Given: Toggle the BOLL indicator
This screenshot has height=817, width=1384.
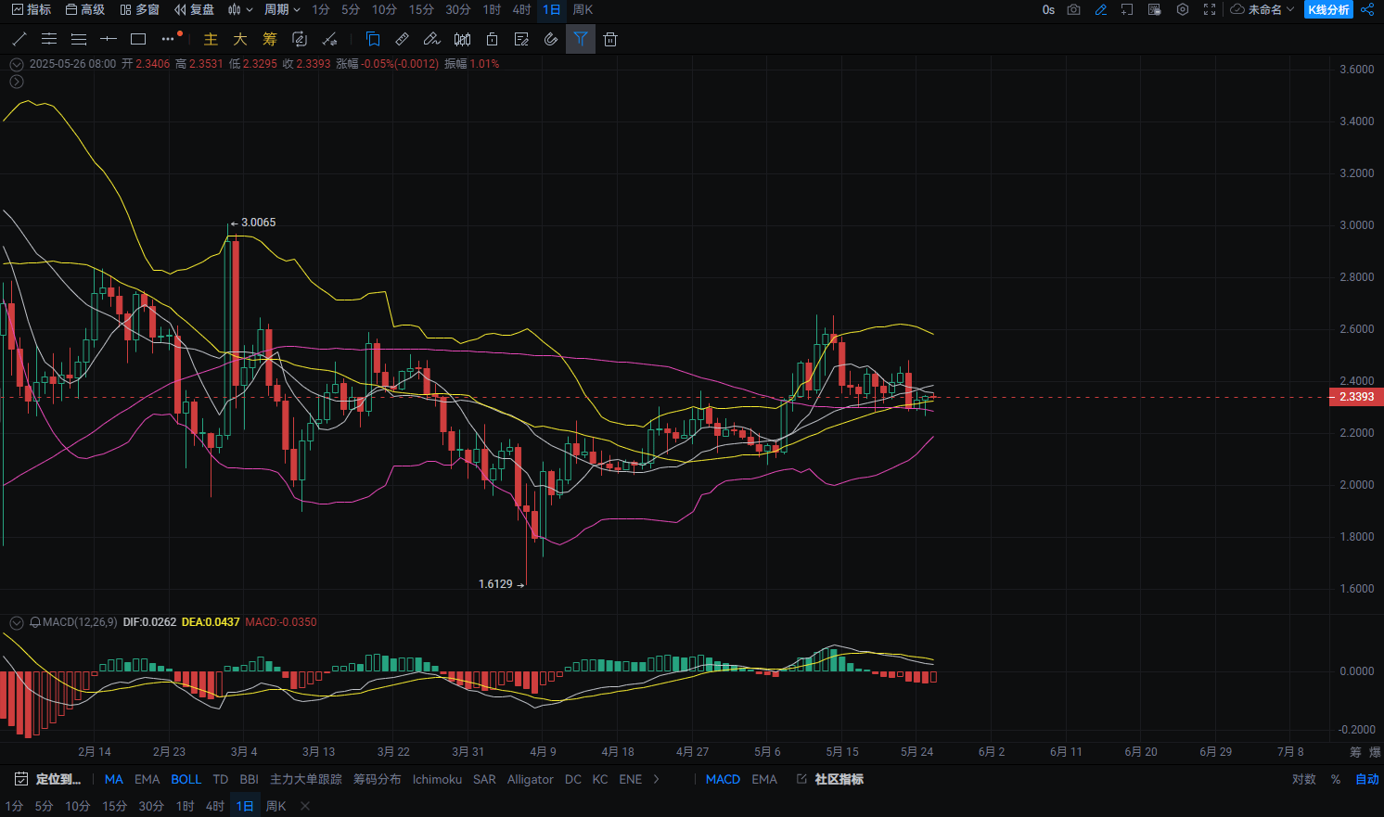Looking at the screenshot, I should pos(186,779).
